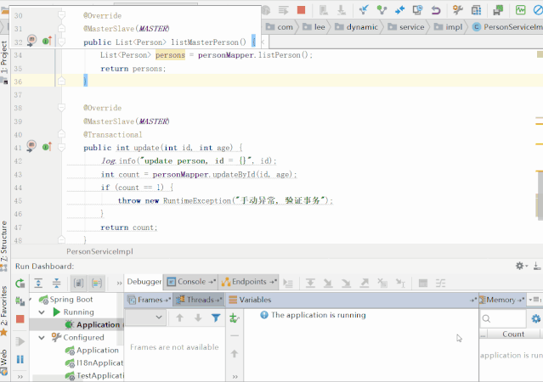
Task: Click the Memory view gear settings icon
Action: tap(535, 318)
